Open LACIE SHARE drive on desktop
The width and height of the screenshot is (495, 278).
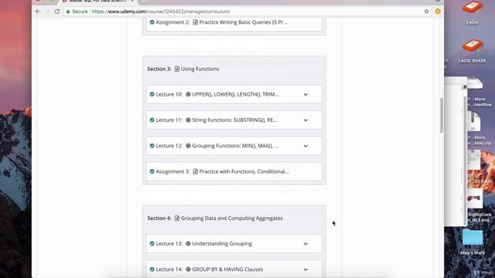pyautogui.click(x=473, y=46)
